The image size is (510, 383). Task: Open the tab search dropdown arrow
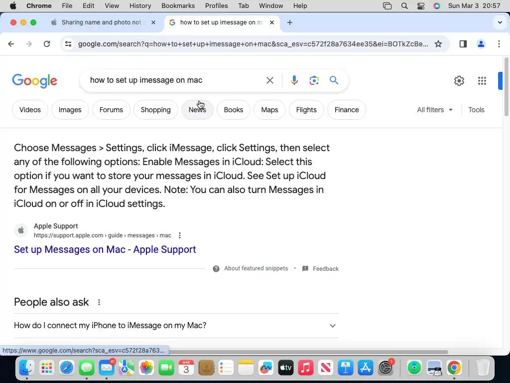click(500, 22)
